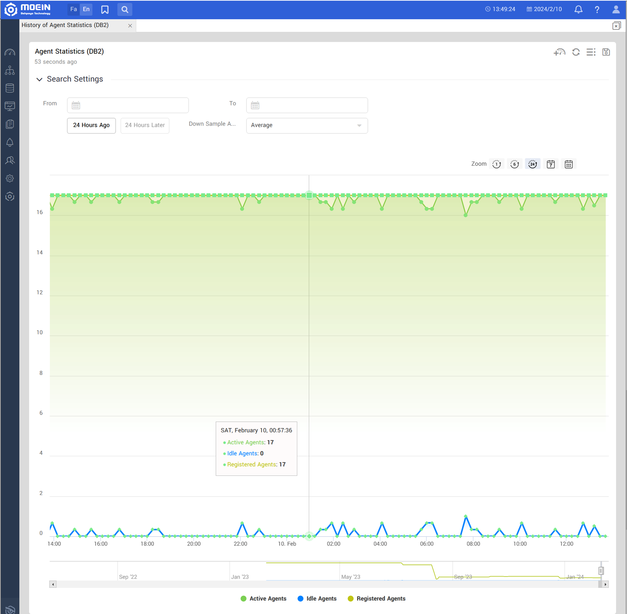
Task: Click the eye icon at sidebar bottom
Action: pos(10,609)
